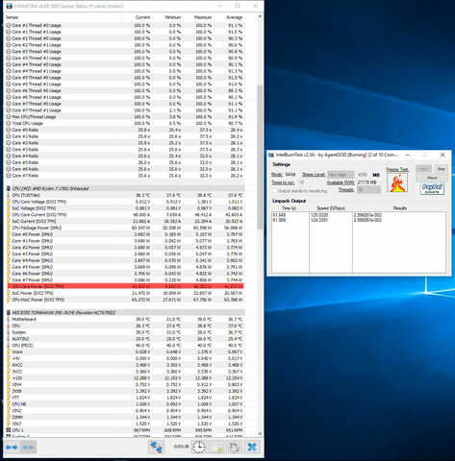
Task: Open the network remote sensor icon
Action: [156, 447]
